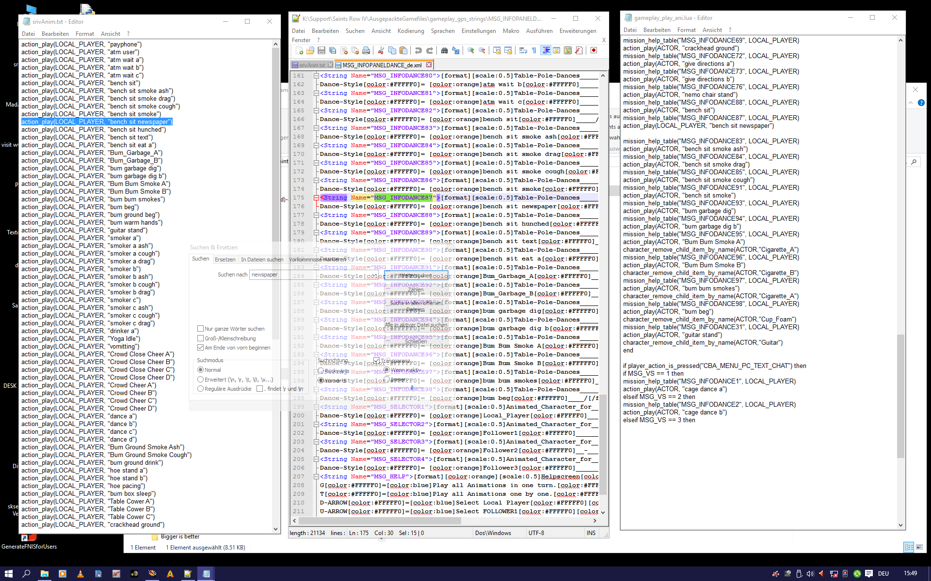
Task: Print the document using the printer icon
Action: click(x=366, y=50)
